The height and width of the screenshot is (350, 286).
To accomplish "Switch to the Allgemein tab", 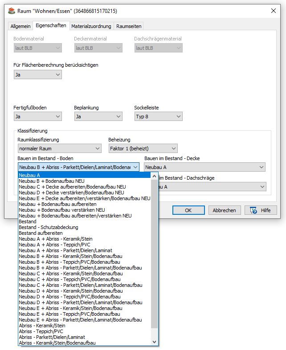I will tap(20, 26).
